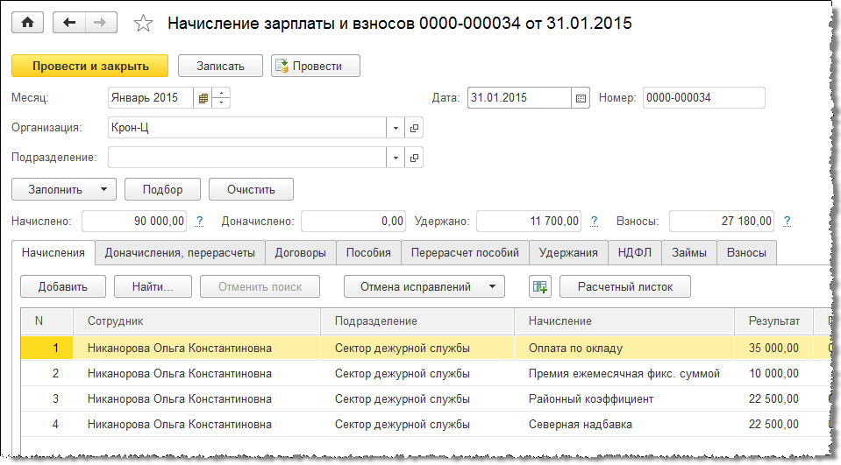The width and height of the screenshot is (841, 465).
Task: Click the Доначислено amount 0,00
Action: point(353,222)
